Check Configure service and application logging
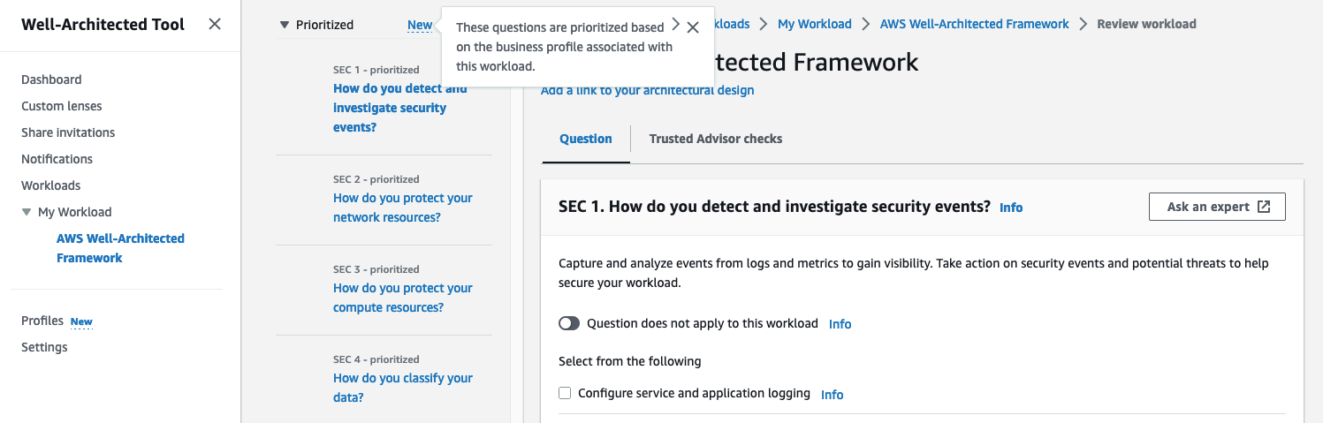1323x423 pixels. tap(565, 393)
